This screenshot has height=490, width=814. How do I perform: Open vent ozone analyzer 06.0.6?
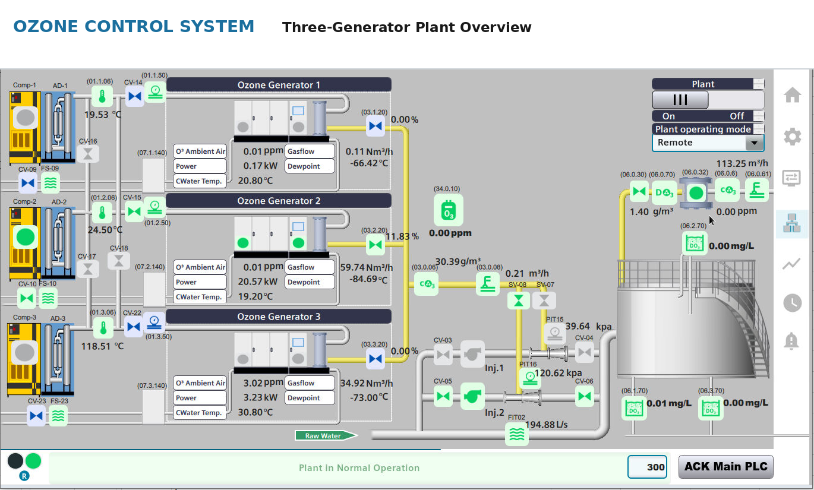(x=727, y=191)
